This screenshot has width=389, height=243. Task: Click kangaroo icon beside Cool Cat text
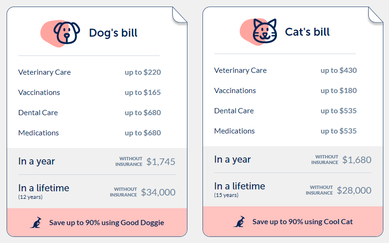click(x=239, y=221)
